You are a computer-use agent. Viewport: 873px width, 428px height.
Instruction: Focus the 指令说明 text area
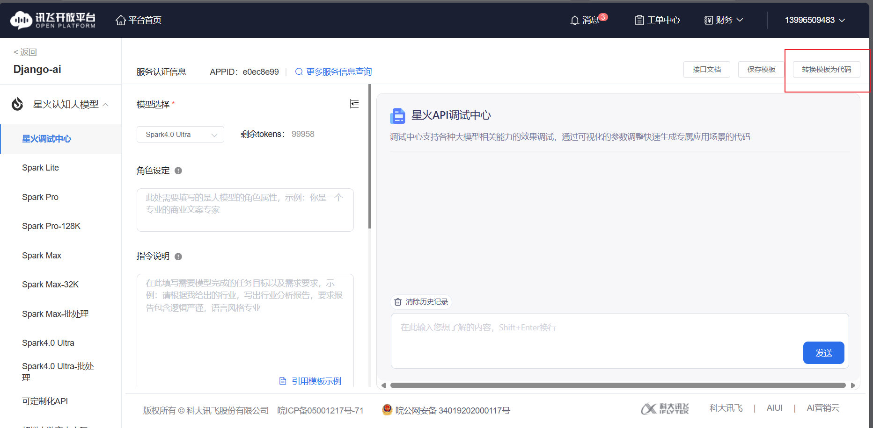coord(245,330)
